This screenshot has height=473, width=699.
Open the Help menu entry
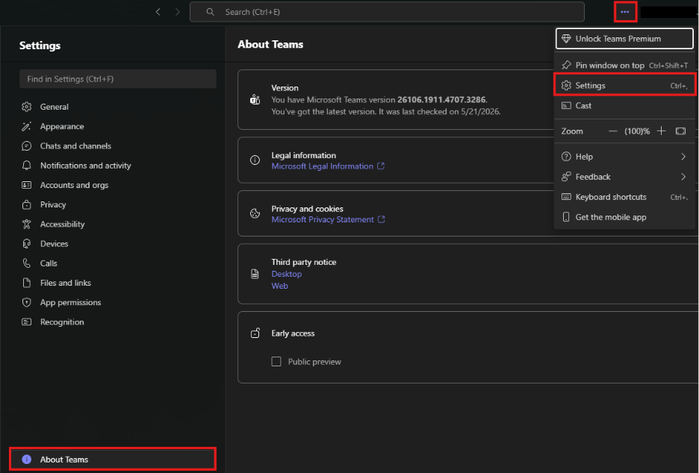(x=624, y=157)
